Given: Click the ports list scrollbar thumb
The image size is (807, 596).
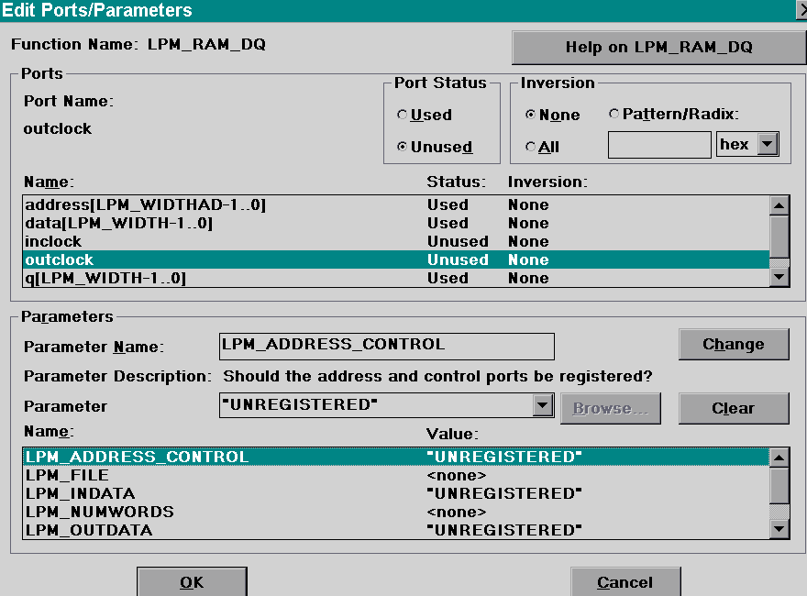Looking at the screenshot, I should (779, 237).
